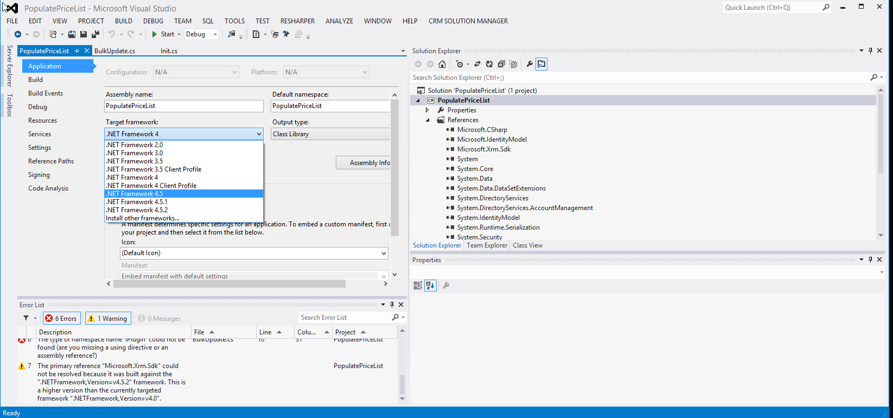Pin the Solution Explorer panel
Viewport: 893px width, 418px height.
pos(870,50)
